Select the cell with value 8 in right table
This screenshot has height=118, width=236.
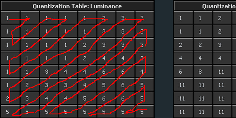coord(200,72)
